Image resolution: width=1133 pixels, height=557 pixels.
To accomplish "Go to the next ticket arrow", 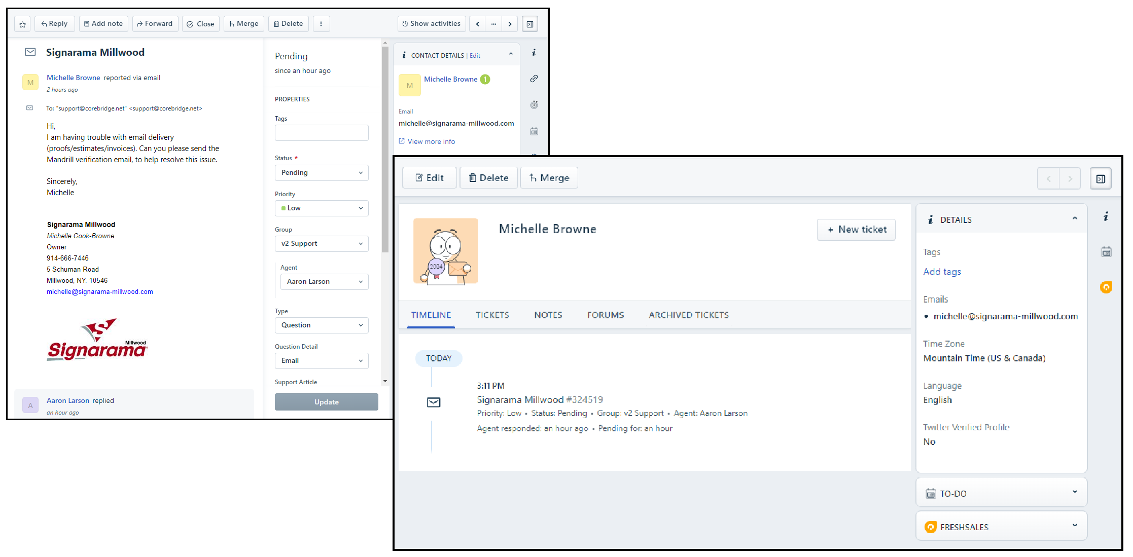I will tap(510, 24).
